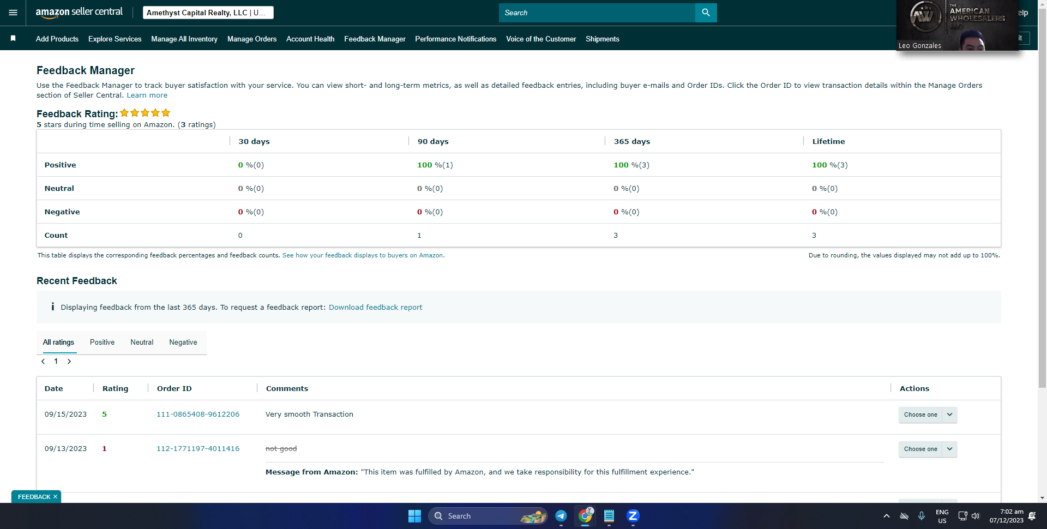Open the Notepad taskbar icon
This screenshot has height=529, width=1047.
[x=609, y=516]
